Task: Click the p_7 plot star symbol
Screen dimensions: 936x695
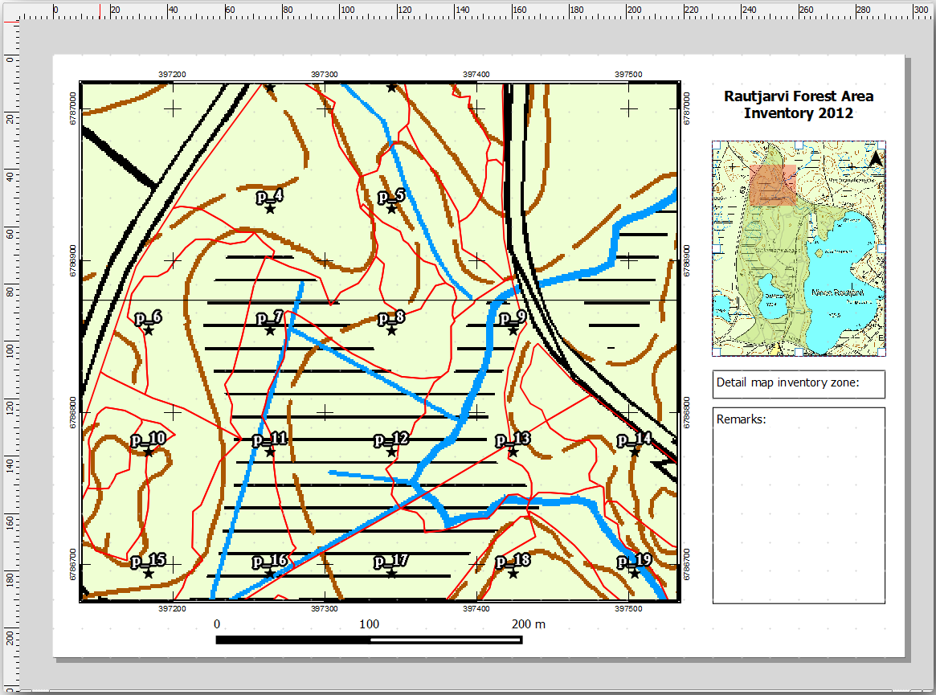Action: coord(270,330)
